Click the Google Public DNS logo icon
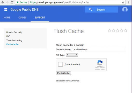The image size is (132, 93). click(6, 10)
